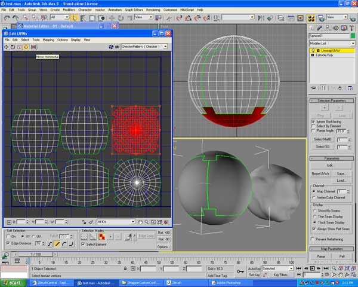Click the Options... button in Edit UVWs
358x287 pixels.
tap(163, 247)
